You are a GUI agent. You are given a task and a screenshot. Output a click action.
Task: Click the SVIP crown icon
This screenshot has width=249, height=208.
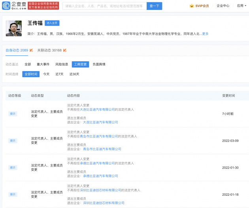[x=192, y=6]
